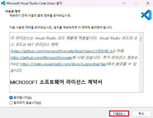Click the 사용권 계약 heading text
The height and width of the screenshot is (118, 153).
coord(13,11)
